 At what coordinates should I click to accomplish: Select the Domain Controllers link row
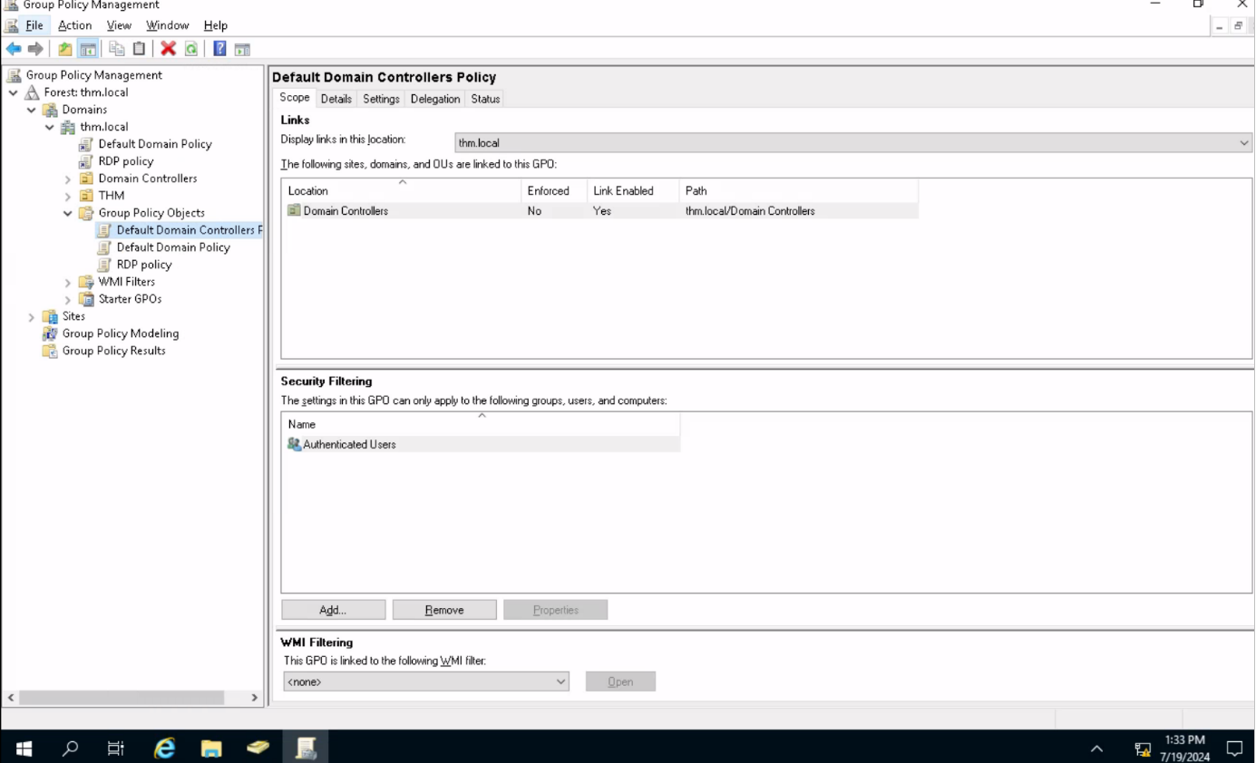point(599,211)
